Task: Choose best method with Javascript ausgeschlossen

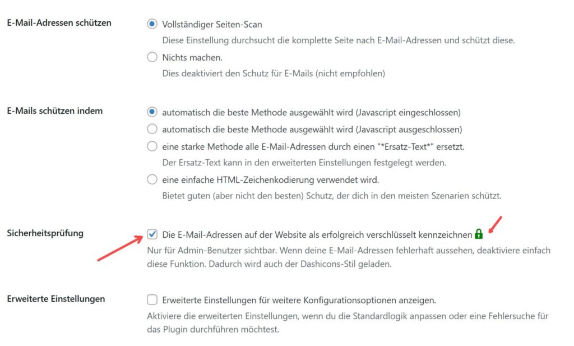Action: tap(152, 129)
